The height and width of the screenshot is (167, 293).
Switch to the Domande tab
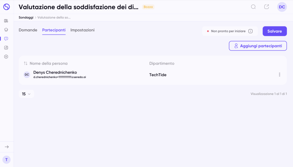28,30
